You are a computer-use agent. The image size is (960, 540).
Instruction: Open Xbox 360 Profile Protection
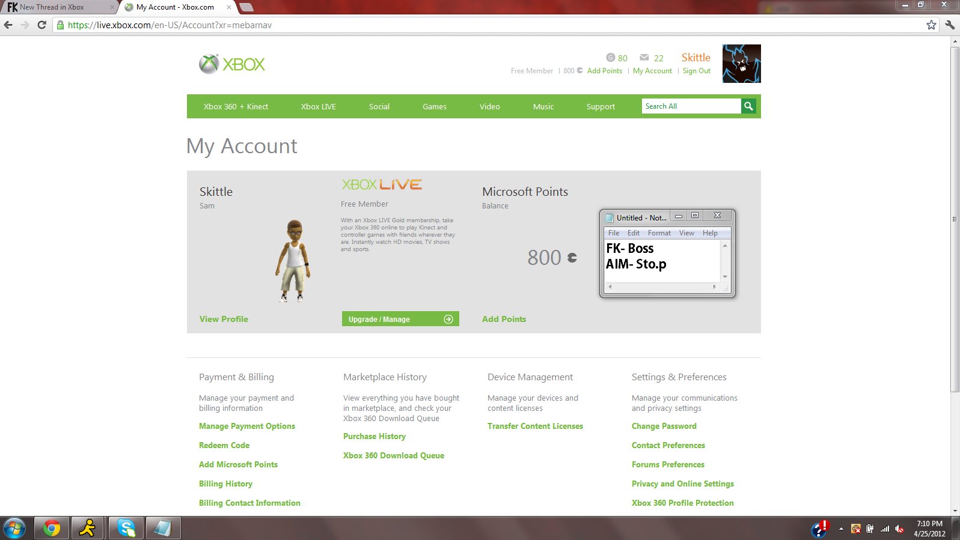tap(683, 503)
